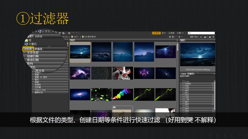Check the 科技 keyword checkbox
The height and width of the screenshot is (139, 248).
[184, 95]
